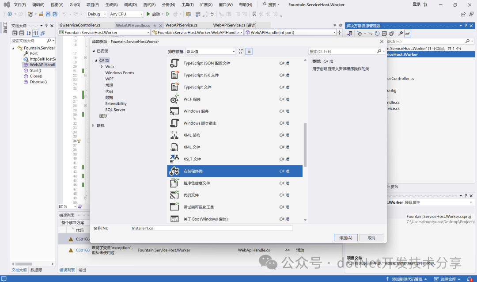Open the 调试(D) menu
The height and width of the screenshot is (282, 477).
(130, 4)
